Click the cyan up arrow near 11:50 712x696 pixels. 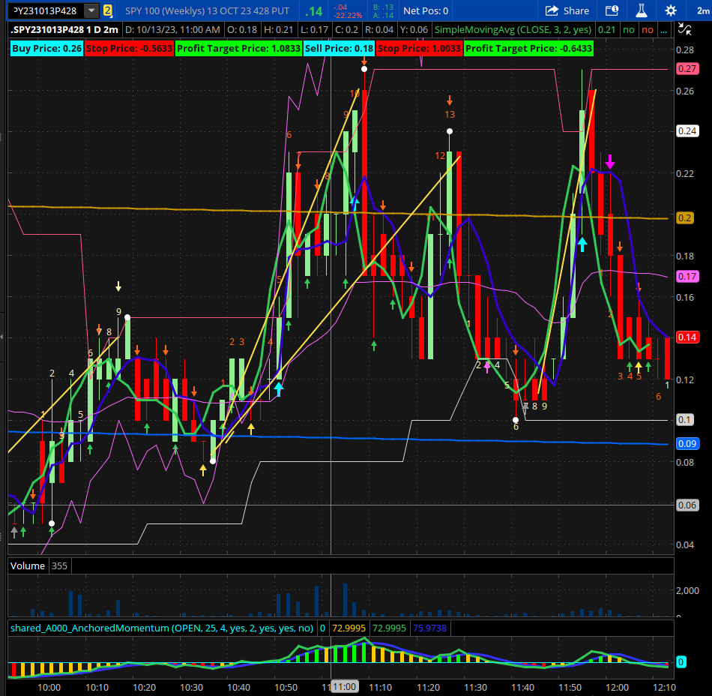point(582,244)
